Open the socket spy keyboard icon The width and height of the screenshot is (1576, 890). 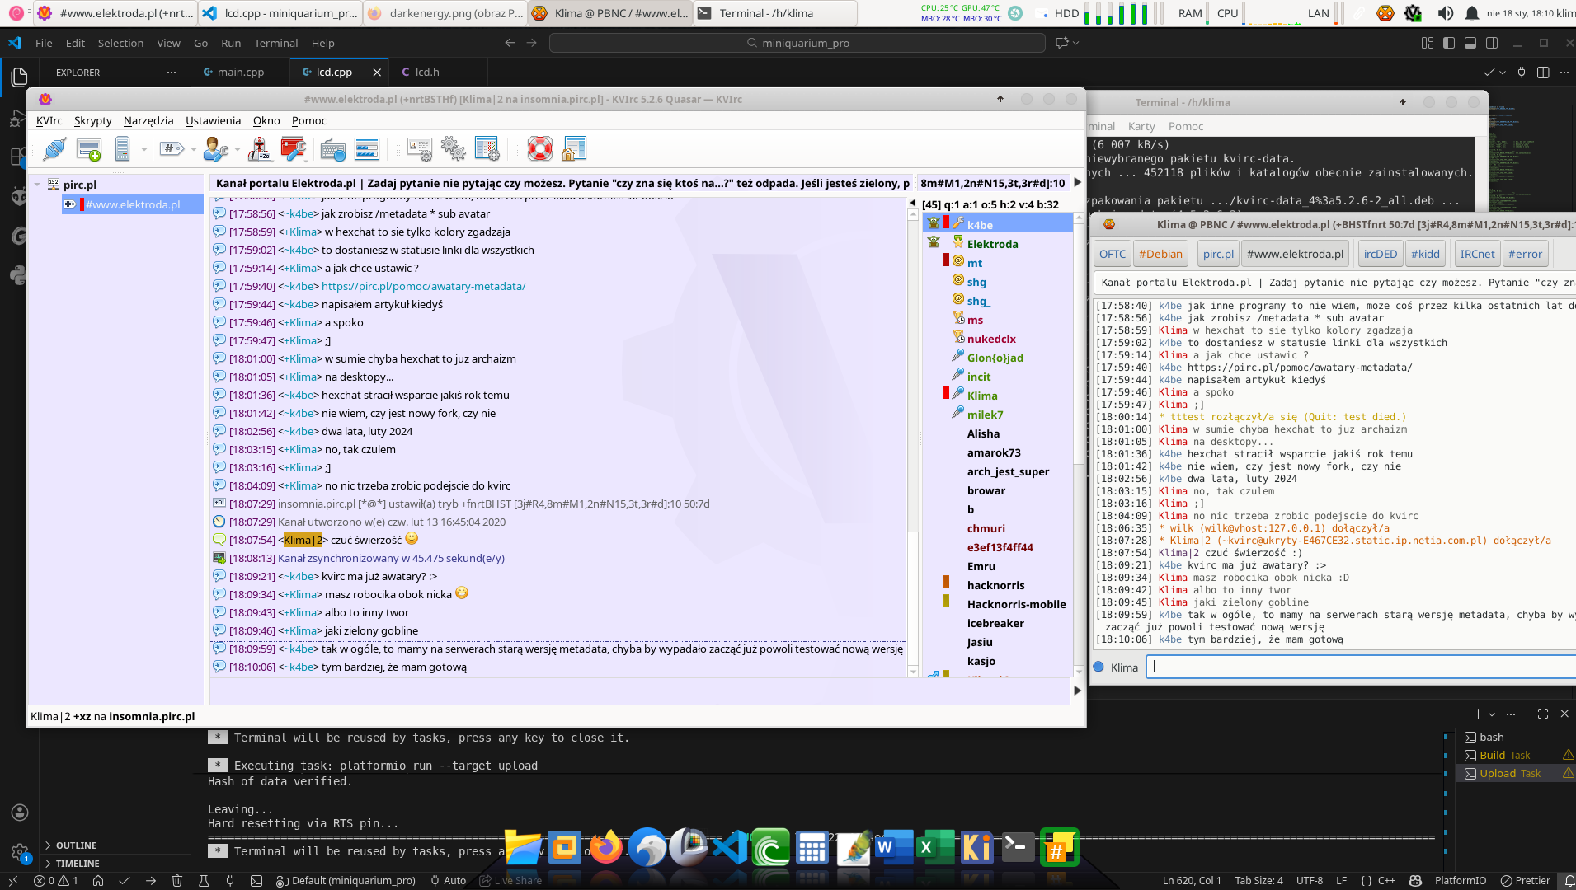pyautogui.click(x=332, y=149)
